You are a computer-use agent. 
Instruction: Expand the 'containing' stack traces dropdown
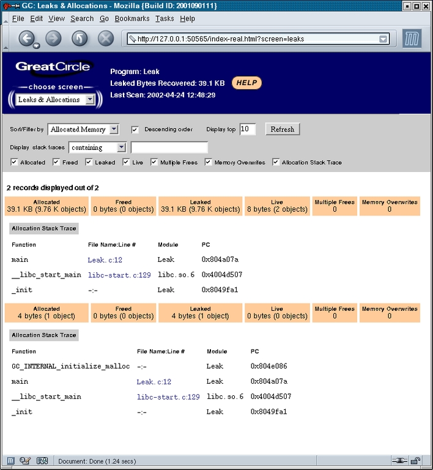(97, 147)
